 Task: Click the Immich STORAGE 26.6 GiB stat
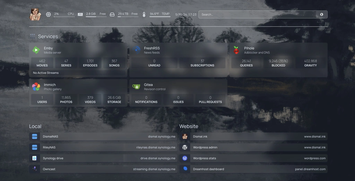(x=114, y=99)
